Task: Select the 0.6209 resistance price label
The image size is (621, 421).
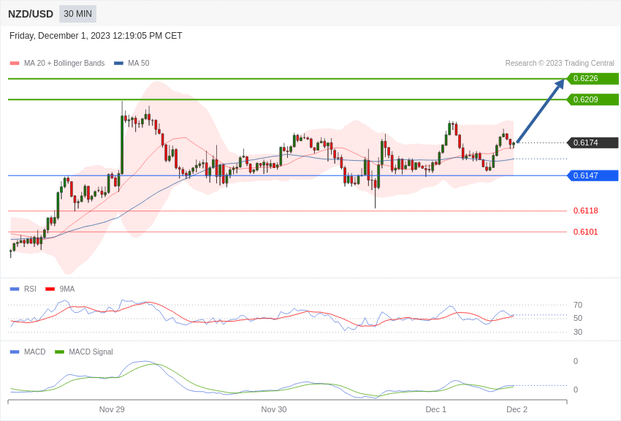Action: click(593, 99)
